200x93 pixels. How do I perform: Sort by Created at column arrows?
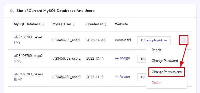[x=105, y=25]
